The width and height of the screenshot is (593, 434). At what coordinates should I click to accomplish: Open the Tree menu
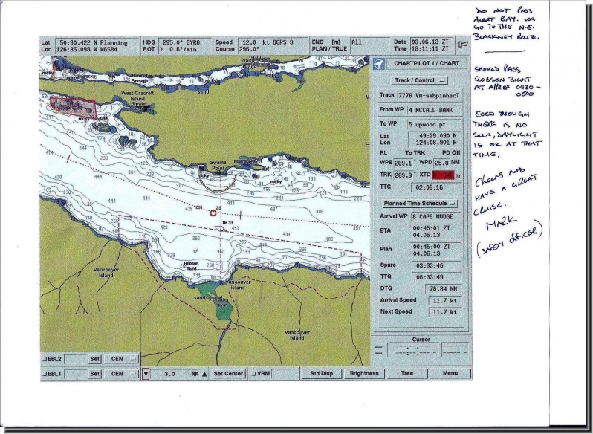coord(406,373)
